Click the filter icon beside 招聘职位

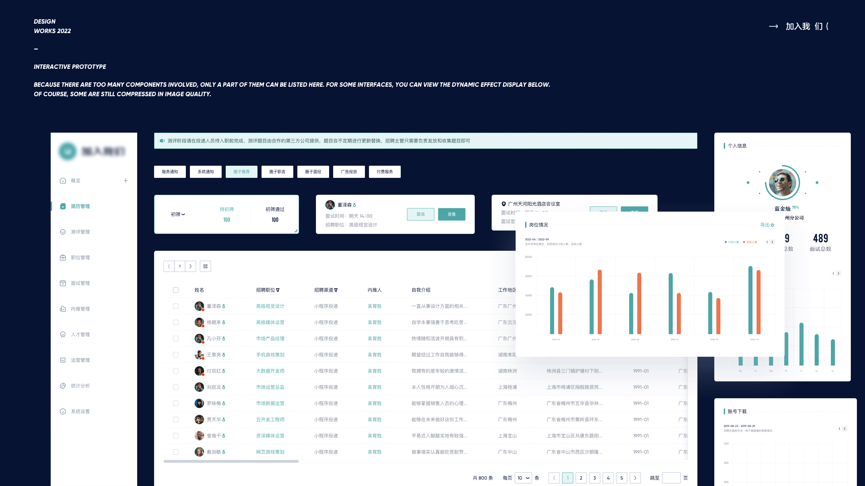point(278,290)
